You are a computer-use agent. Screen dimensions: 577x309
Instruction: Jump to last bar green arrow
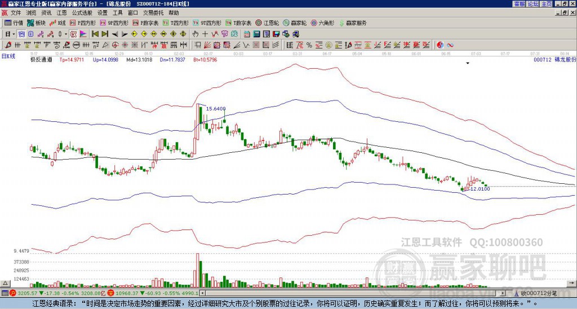[x=105, y=34]
